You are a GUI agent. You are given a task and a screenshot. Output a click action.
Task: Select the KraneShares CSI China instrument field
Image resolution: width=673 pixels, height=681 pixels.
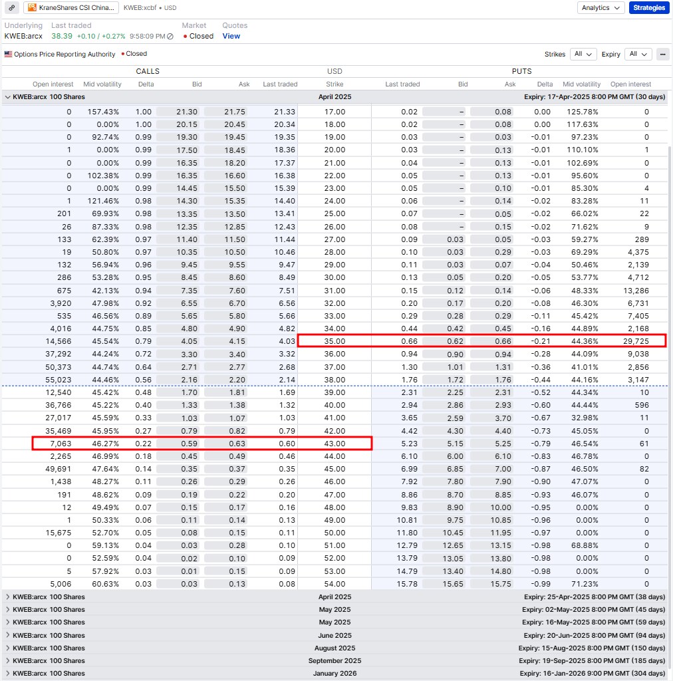(71, 8)
